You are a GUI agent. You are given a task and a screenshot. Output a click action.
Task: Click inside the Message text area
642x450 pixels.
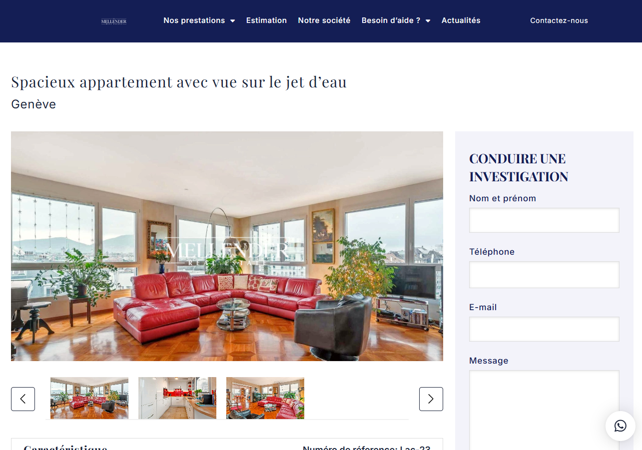[x=544, y=410]
